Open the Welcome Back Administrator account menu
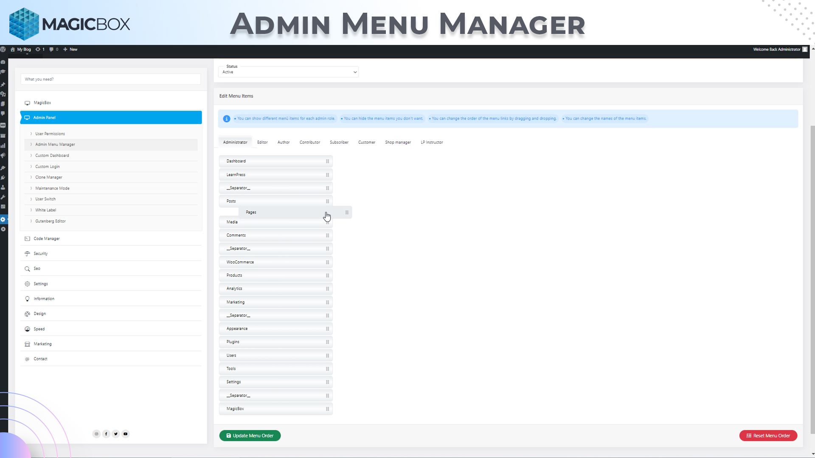815x458 pixels. pyautogui.click(x=780, y=50)
